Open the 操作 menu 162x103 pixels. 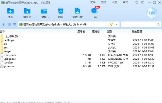pyautogui.click(x=104, y=2)
